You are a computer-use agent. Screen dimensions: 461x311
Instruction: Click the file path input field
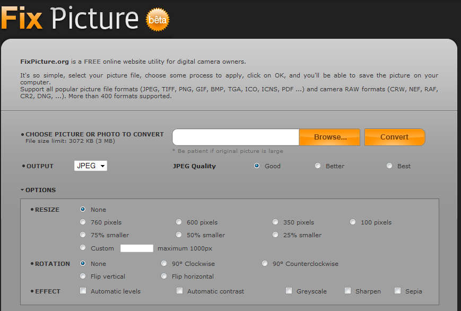(x=236, y=137)
